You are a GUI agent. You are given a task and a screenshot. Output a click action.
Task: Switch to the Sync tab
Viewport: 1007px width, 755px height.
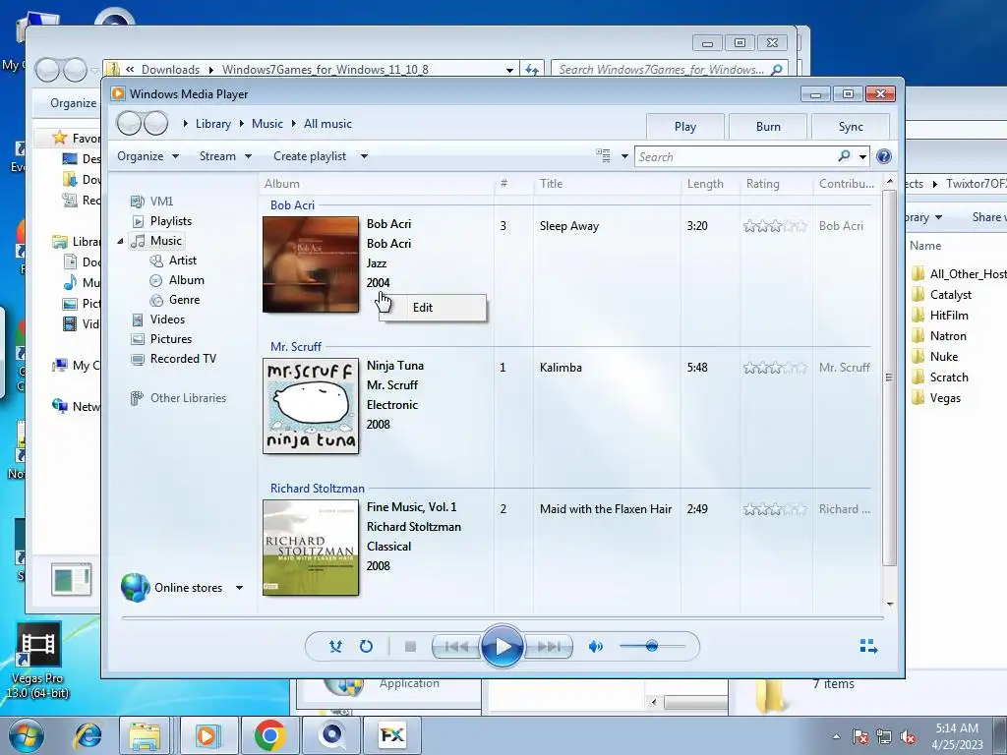pos(851,127)
